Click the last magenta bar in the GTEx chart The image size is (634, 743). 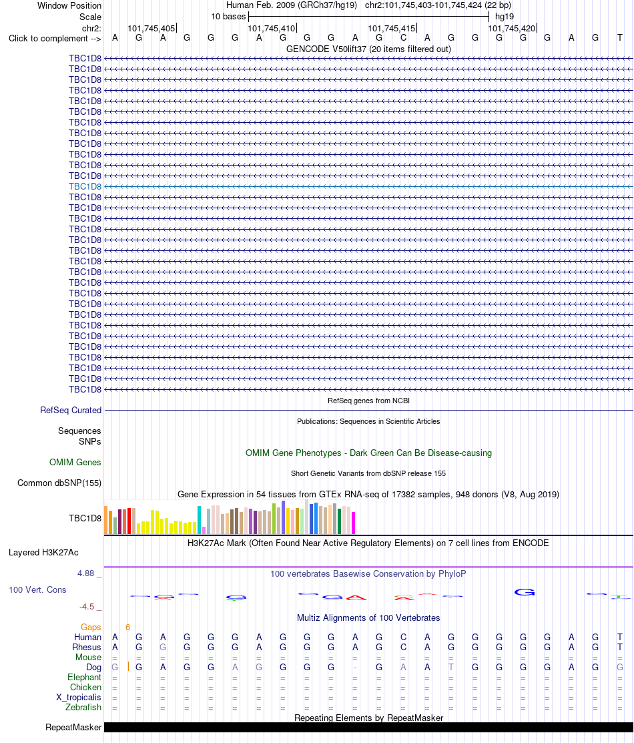click(354, 523)
